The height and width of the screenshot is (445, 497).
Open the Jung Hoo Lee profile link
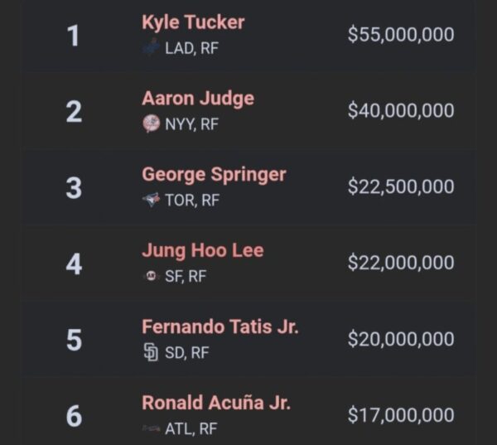tap(203, 250)
